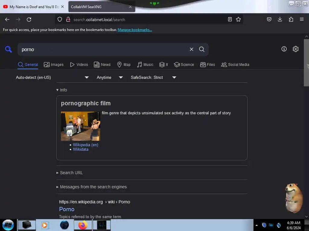Viewport: 309px width, 231px height.
Task: Open the Firefox taskbar icon
Action: click(x=83, y=225)
